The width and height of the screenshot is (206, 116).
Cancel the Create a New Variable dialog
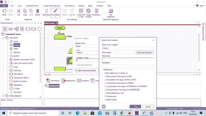[x=148, y=107]
